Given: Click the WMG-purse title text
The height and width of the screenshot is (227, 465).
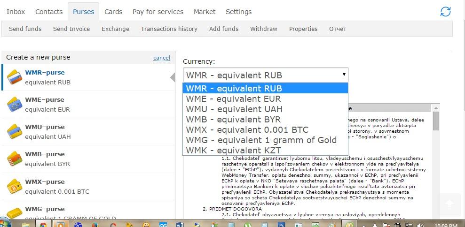Looking at the screenshot, I should tap(45, 209).
